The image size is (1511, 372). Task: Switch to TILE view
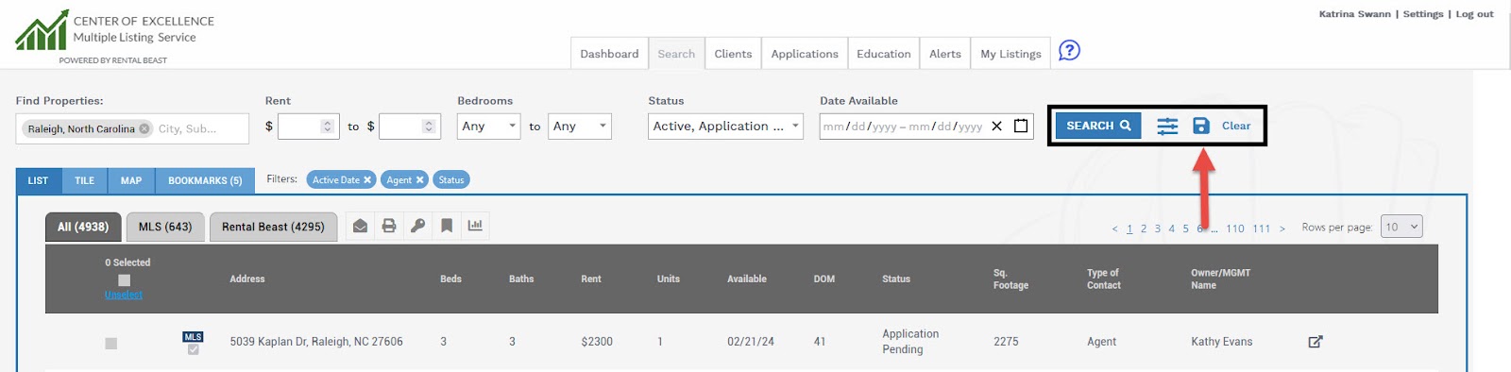85,180
